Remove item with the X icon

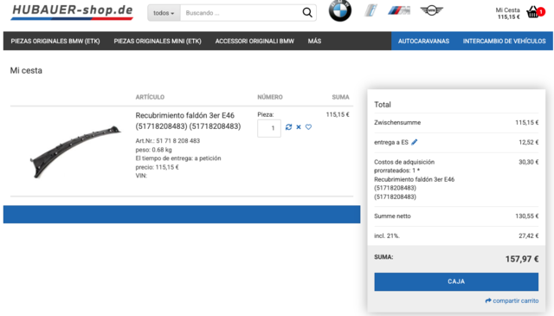(299, 127)
